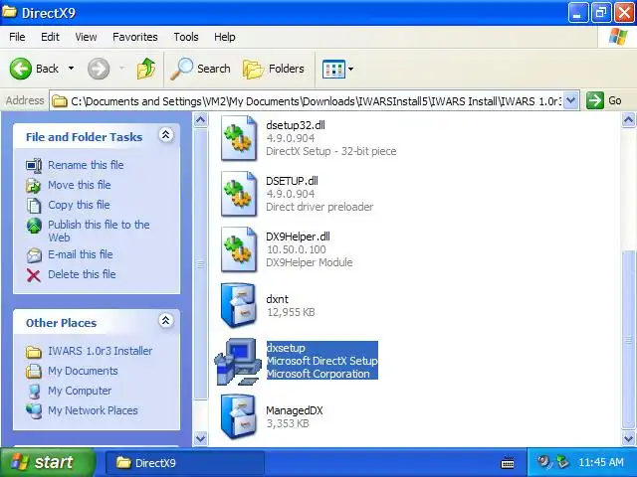The height and width of the screenshot is (477, 637).
Task: Click the green Go arrow
Action: [595, 100]
